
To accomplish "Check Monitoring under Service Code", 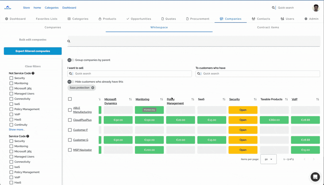I will (11, 146).
